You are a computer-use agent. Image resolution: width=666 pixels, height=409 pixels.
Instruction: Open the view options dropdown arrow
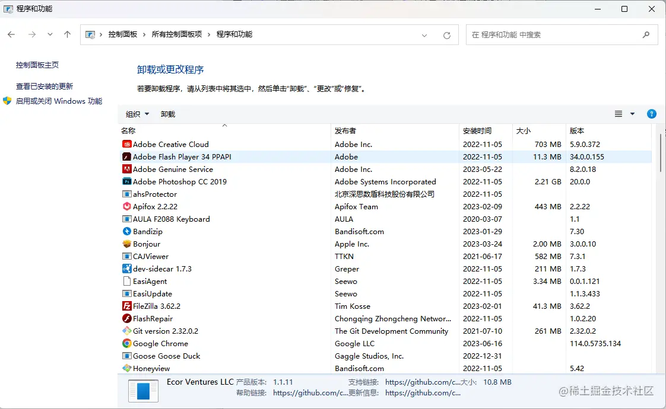pyautogui.click(x=632, y=114)
